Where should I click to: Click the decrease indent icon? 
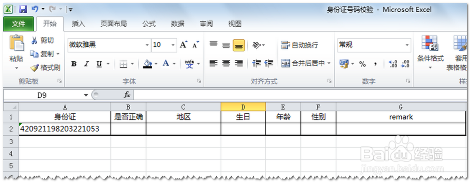[x=257, y=63]
